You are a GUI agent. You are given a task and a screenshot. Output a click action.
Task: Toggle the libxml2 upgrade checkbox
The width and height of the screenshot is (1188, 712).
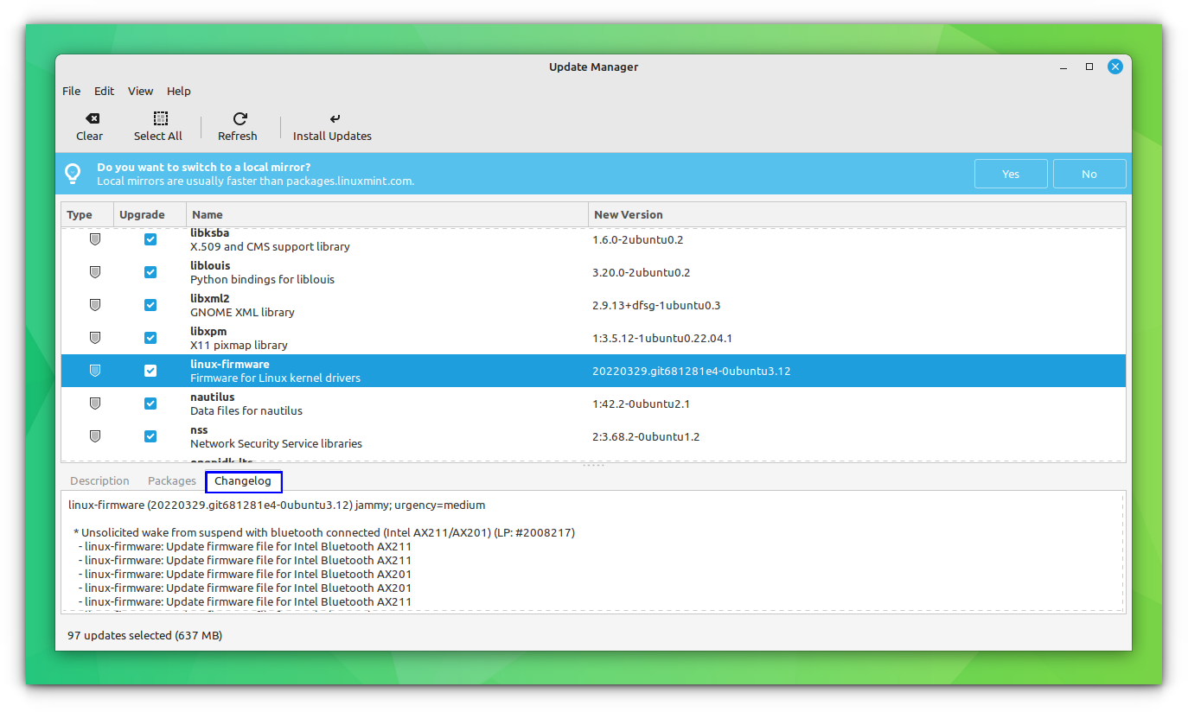pyautogui.click(x=150, y=304)
